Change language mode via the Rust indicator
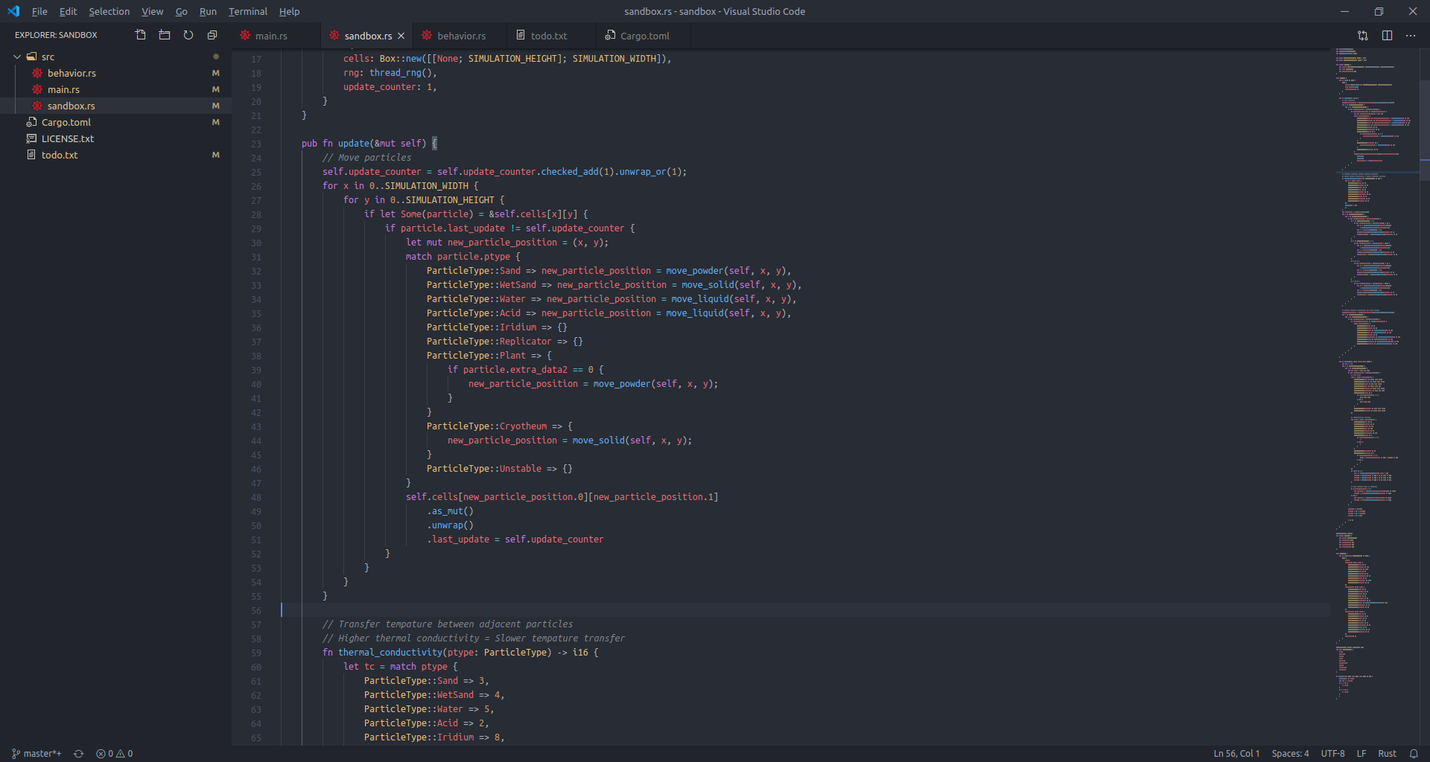Screen dimensions: 1430x762 click(1388, 753)
